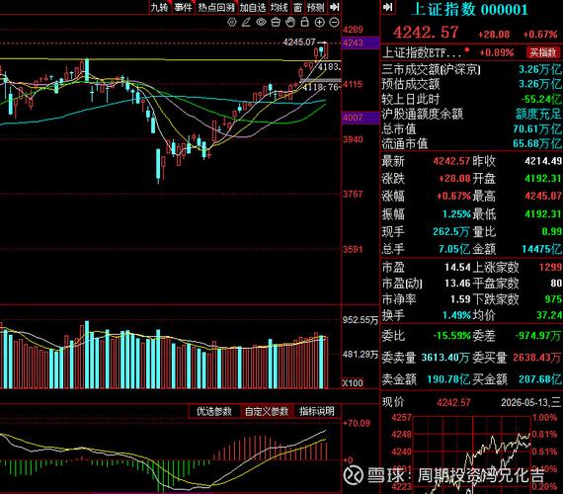Click the +70.09 MACD axis label
Screen dimensions: 563x494
[x=357, y=423]
